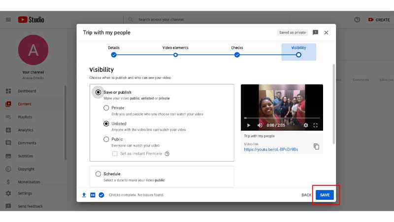Viewport: 394px width, 222px height.
Task: Select the Schedule radio button
Action: (x=98, y=174)
